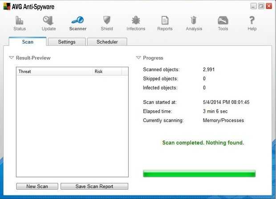Click the green scan progress bar
The height and width of the screenshot is (199, 276).
pos(199,174)
